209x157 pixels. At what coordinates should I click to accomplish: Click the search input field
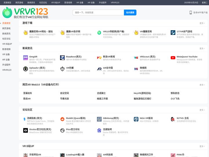[98, 13]
